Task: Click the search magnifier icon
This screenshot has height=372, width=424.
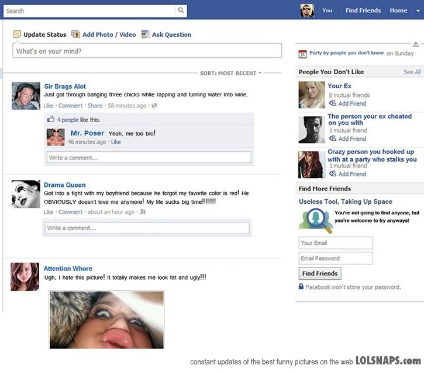Action: 181,11
